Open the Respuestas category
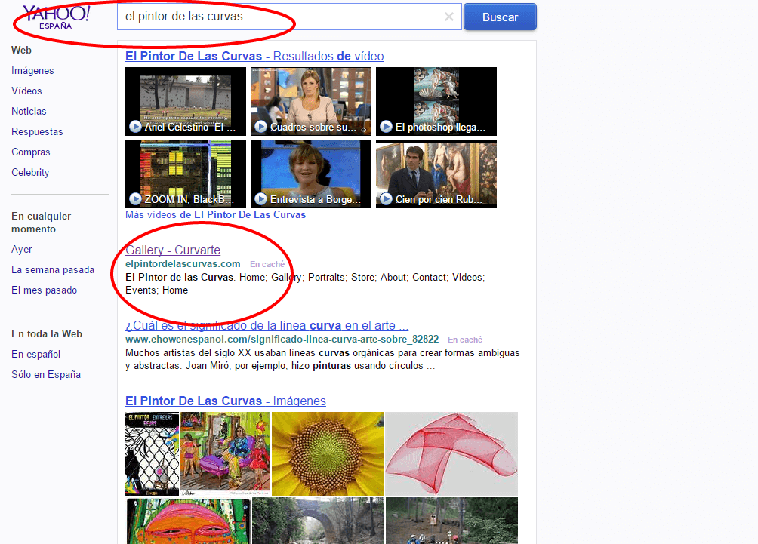The width and height of the screenshot is (758, 544). point(37,131)
